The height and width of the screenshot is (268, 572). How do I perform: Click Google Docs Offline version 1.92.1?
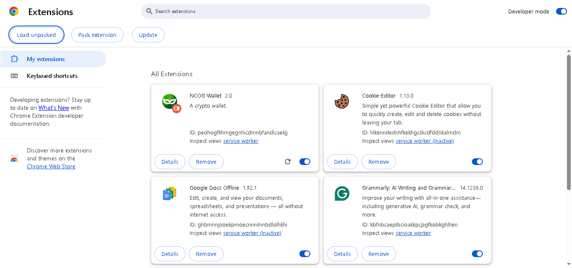point(250,188)
